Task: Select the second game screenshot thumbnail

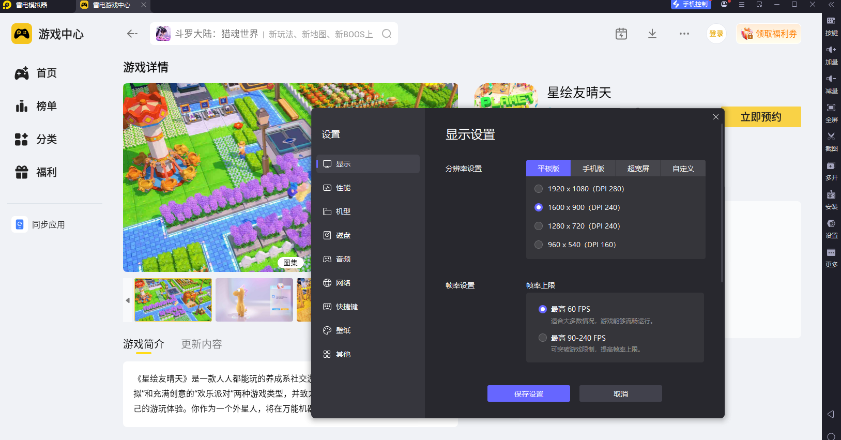Action: click(254, 300)
